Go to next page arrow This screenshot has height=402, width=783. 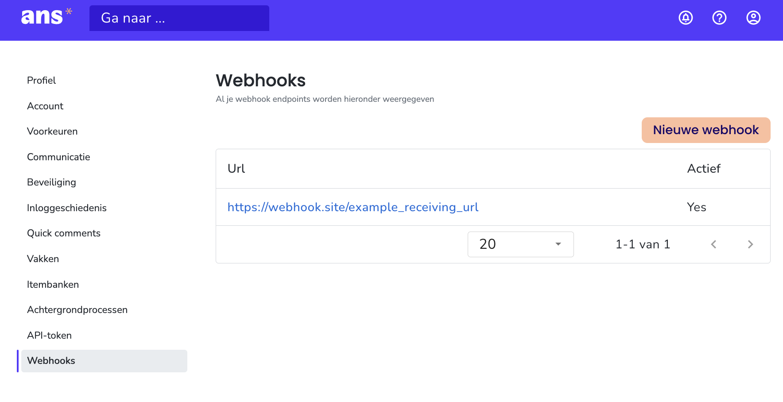point(750,244)
